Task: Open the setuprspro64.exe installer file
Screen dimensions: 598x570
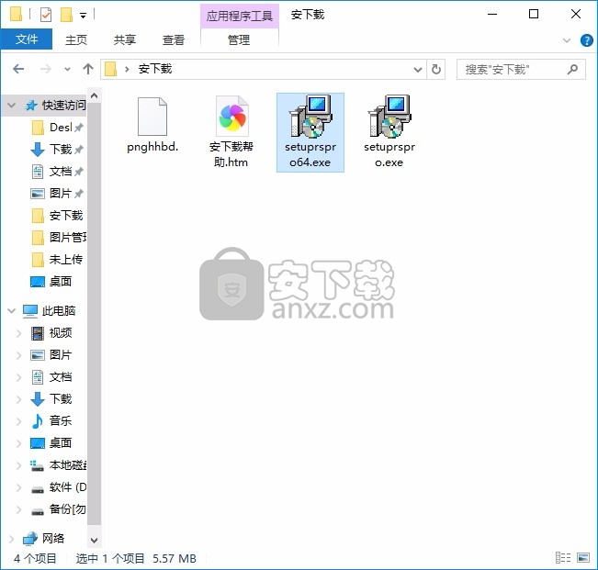Action: coord(310,132)
